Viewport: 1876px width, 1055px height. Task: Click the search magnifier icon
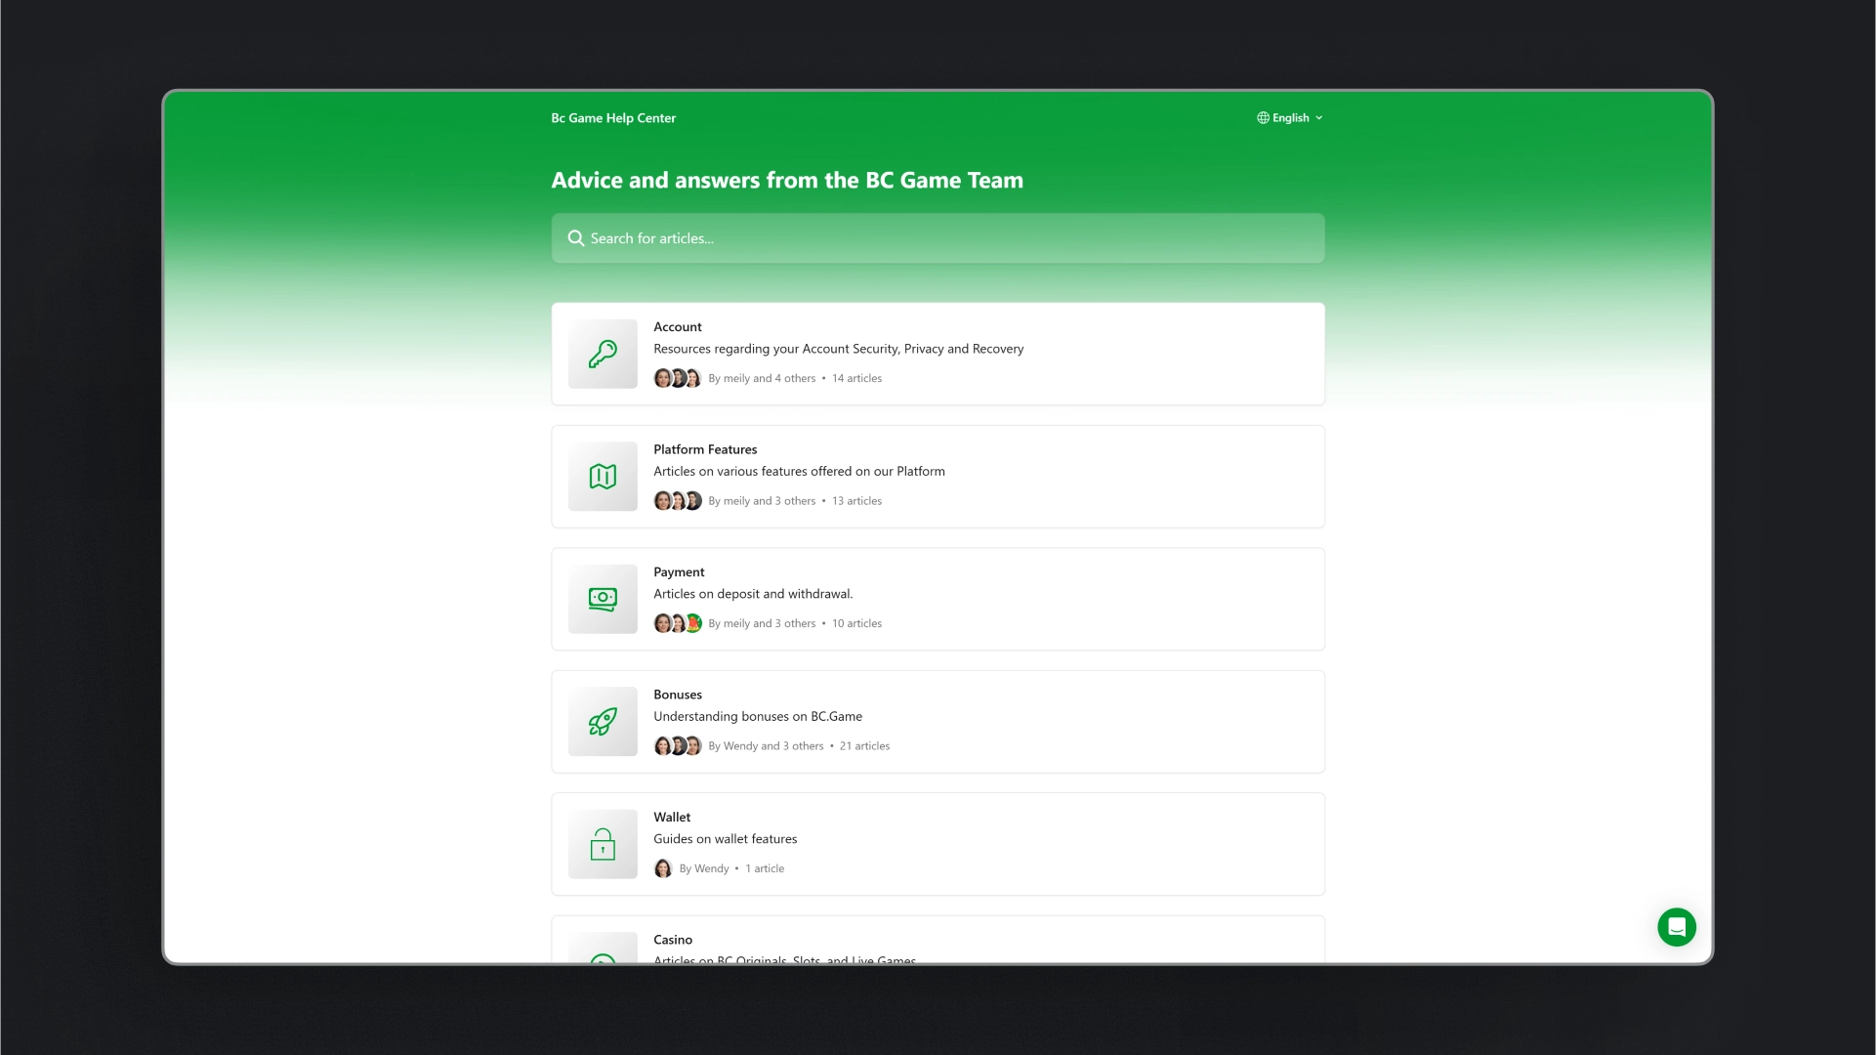[576, 238]
